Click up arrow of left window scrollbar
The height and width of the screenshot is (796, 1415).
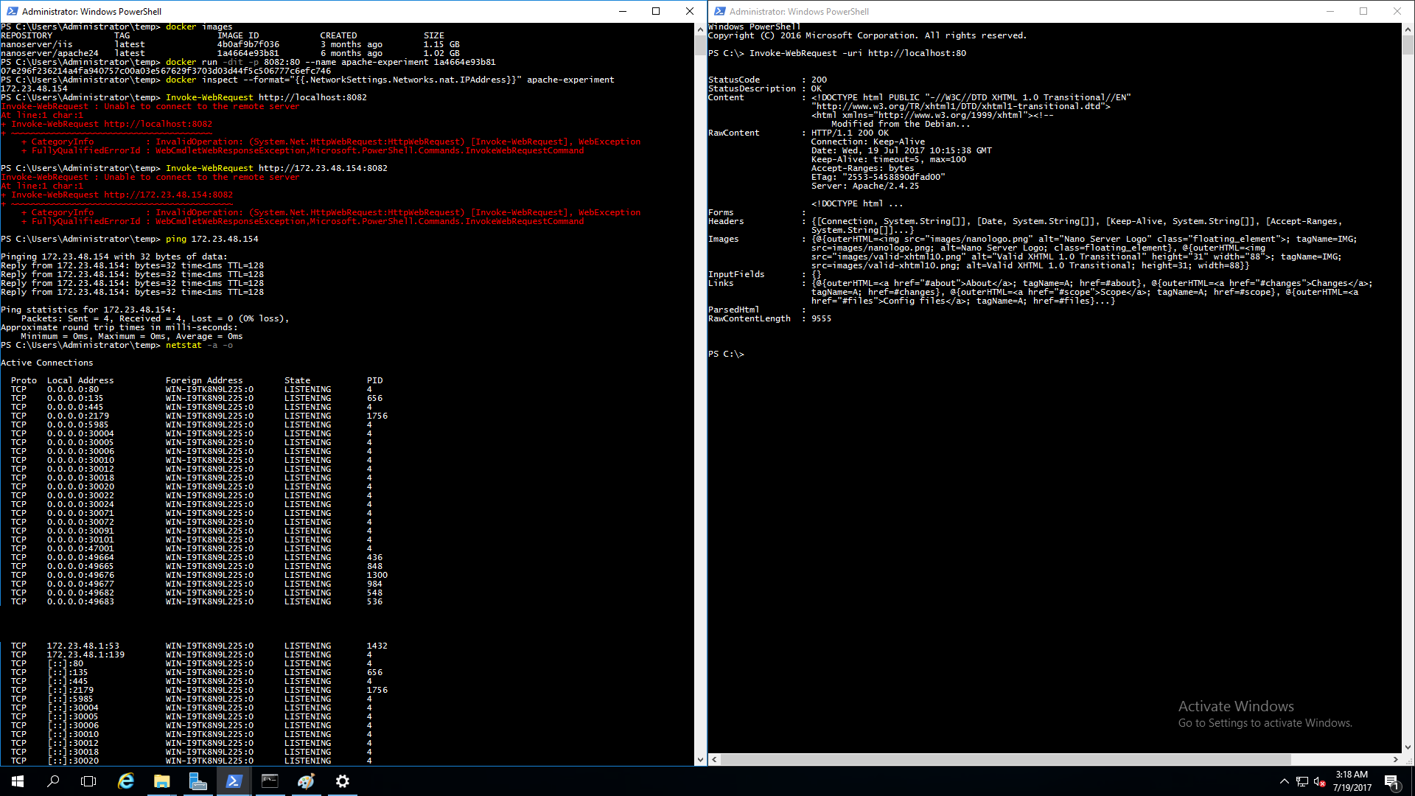700,29
